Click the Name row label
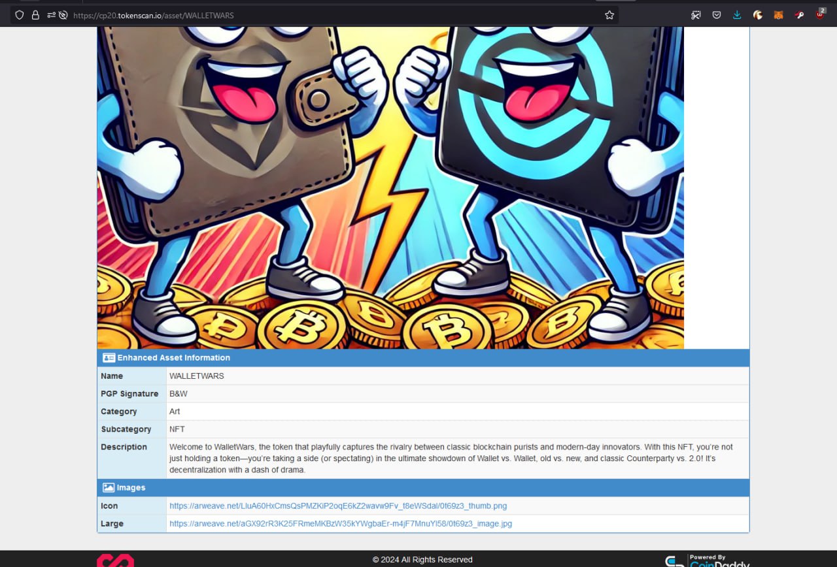837x567 pixels. click(x=112, y=376)
